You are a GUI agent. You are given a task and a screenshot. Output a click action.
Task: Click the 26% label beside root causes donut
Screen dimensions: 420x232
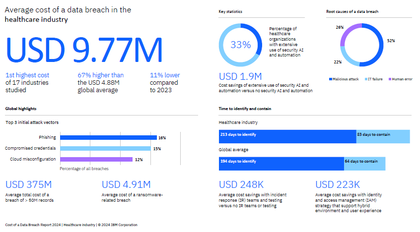pyautogui.click(x=340, y=27)
